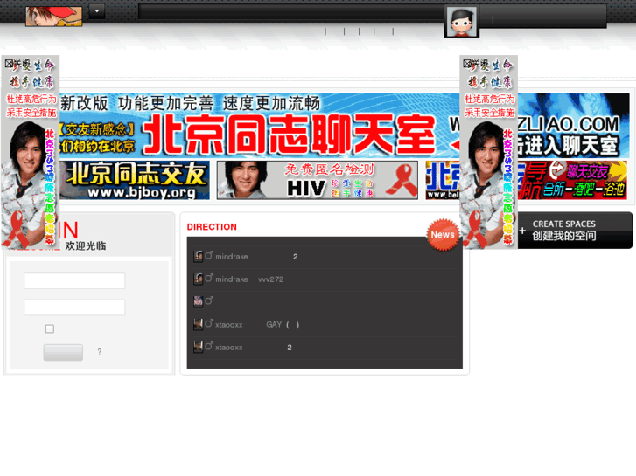This screenshot has height=476, width=636.
Task: Open the right floating red-ribbon side advertisement
Action: [x=489, y=152]
